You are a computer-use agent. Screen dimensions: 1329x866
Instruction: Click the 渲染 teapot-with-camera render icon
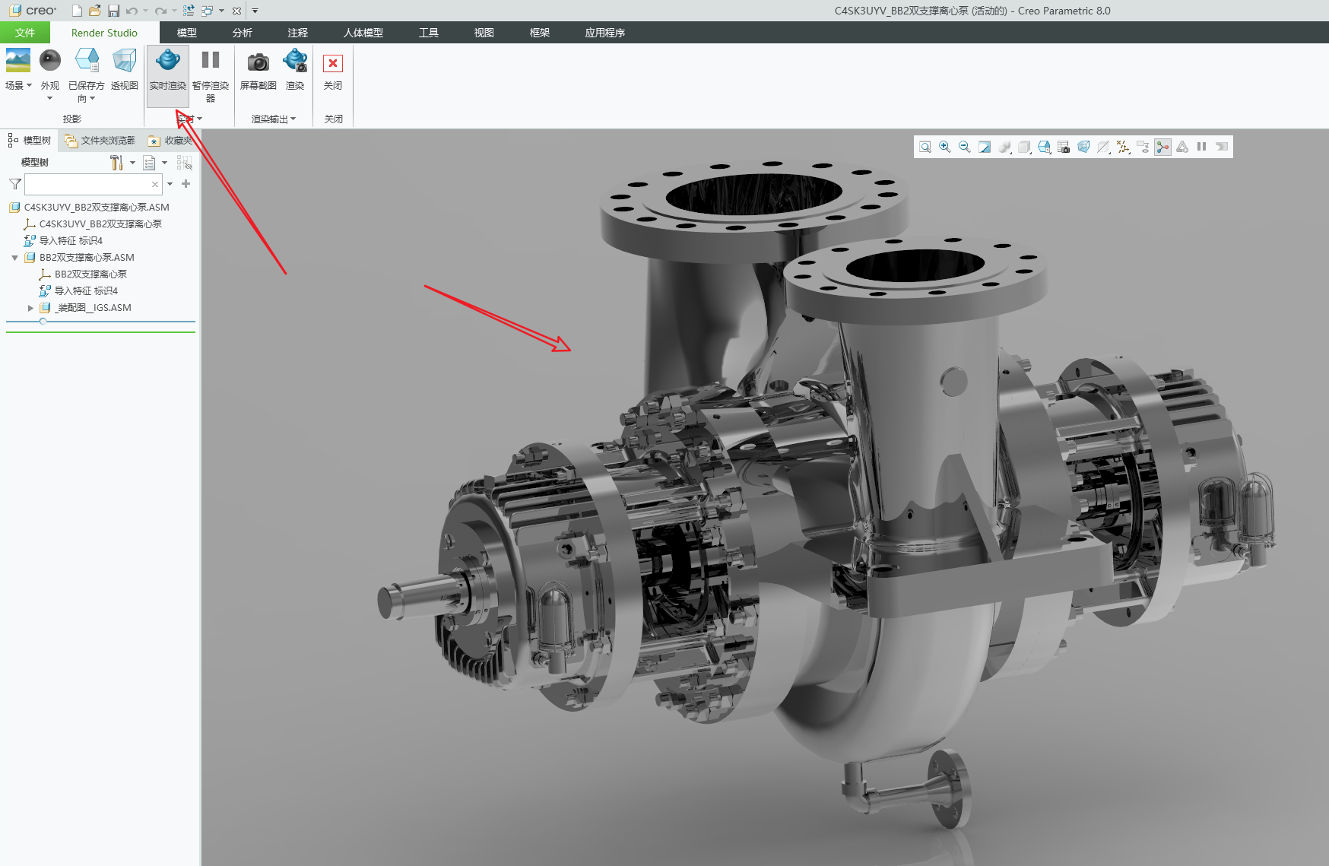[x=295, y=60]
